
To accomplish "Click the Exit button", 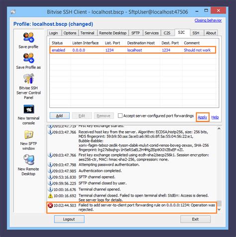I will [x=195, y=219].
